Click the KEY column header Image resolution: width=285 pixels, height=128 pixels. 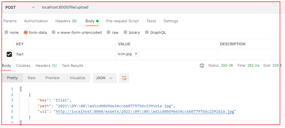coord(20,44)
